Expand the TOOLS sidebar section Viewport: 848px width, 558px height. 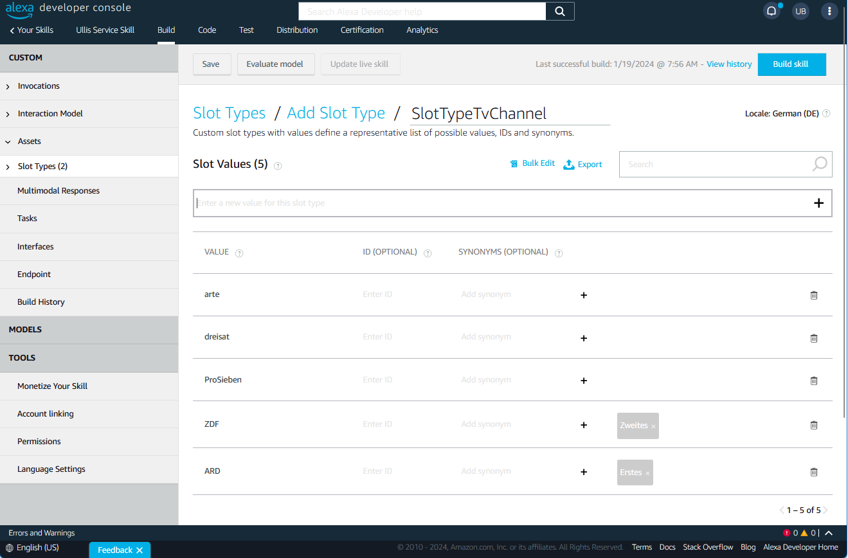(89, 358)
